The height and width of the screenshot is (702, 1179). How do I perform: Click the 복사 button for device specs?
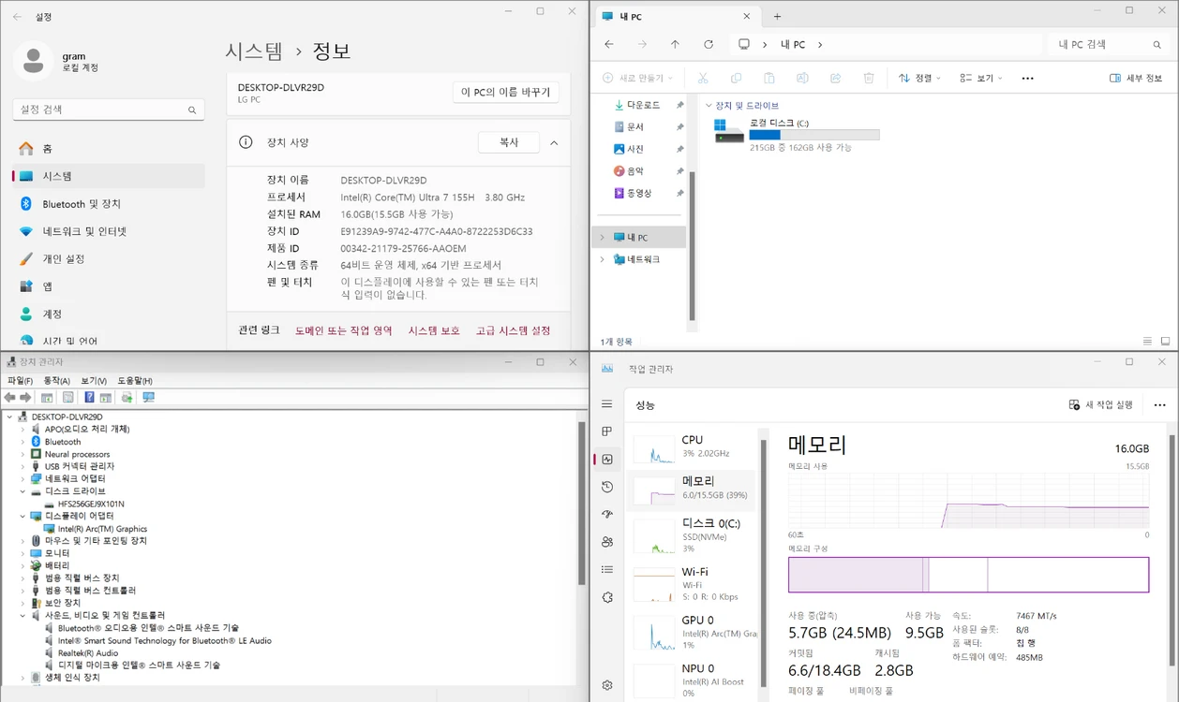[x=508, y=142]
